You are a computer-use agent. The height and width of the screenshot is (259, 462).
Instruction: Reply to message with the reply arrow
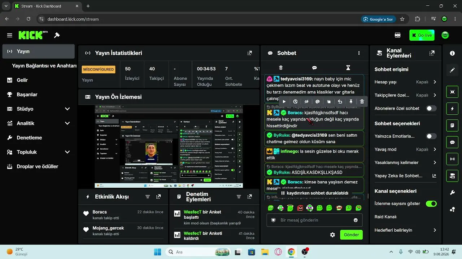pyautogui.click(x=340, y=102)
